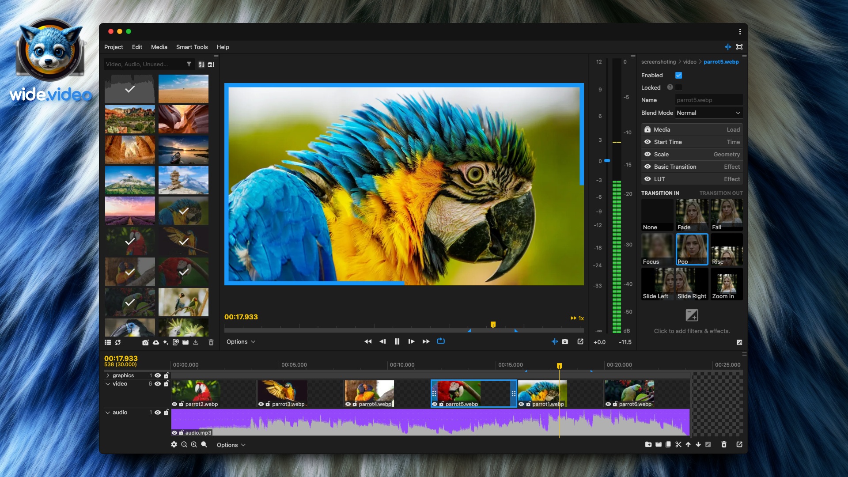Click to add filters & effects
The image size is (848, 477).
click(x=692, y=321)
